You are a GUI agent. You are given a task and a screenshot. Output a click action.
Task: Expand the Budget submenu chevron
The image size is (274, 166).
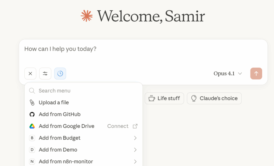tap(135, 138)
